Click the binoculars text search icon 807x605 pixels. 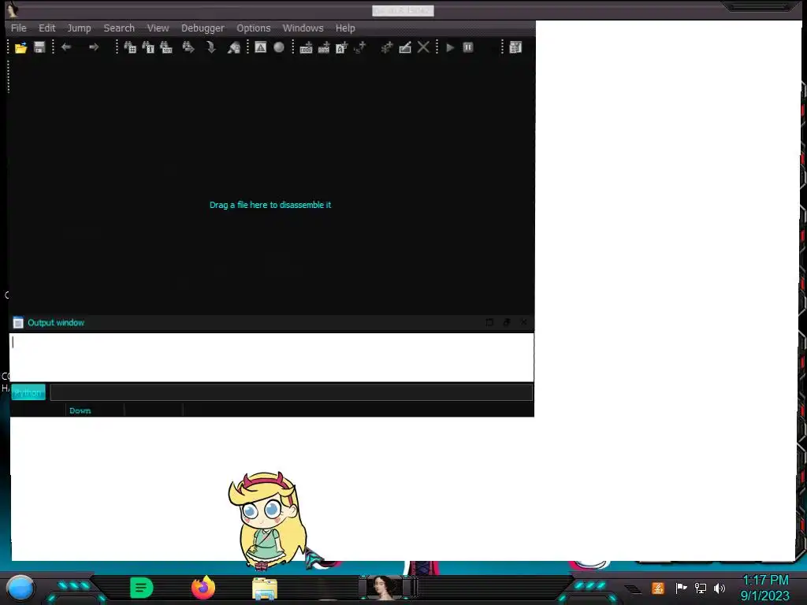coord(147,47)
